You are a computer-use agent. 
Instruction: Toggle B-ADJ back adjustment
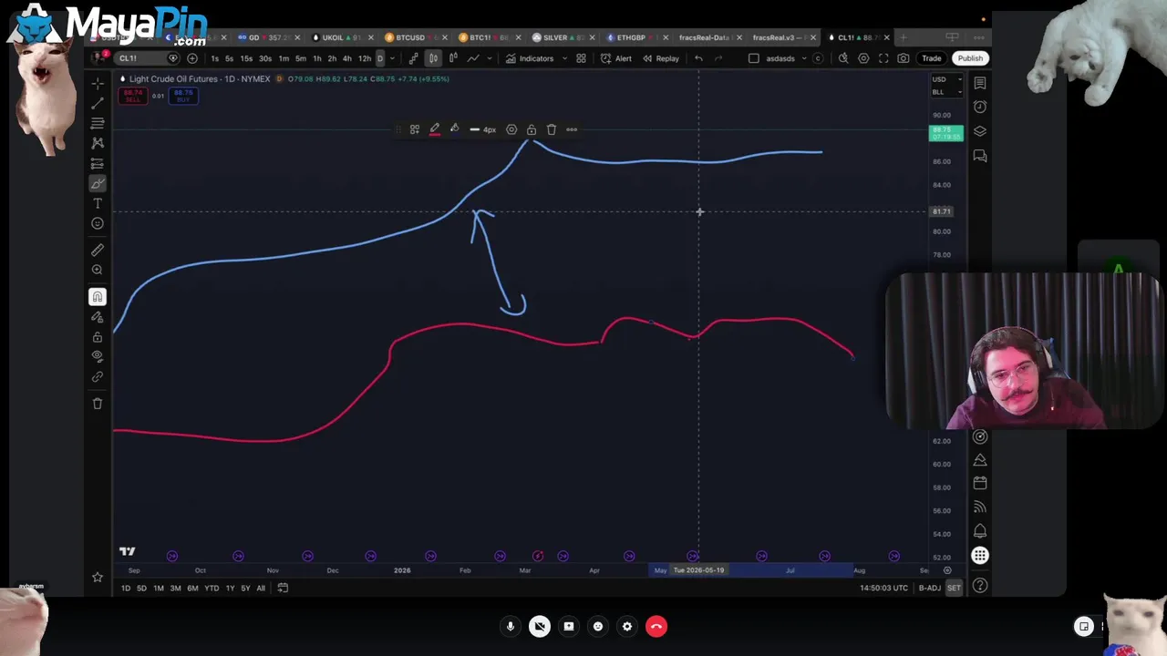click(x=929, y=588)
